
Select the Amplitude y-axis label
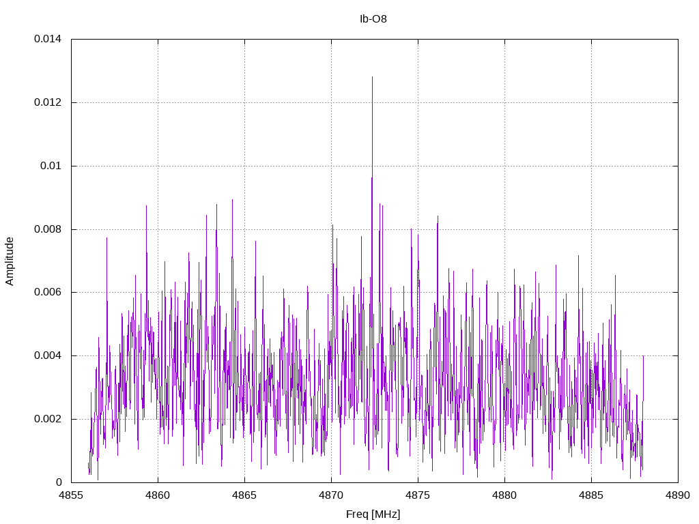point(10,261)
